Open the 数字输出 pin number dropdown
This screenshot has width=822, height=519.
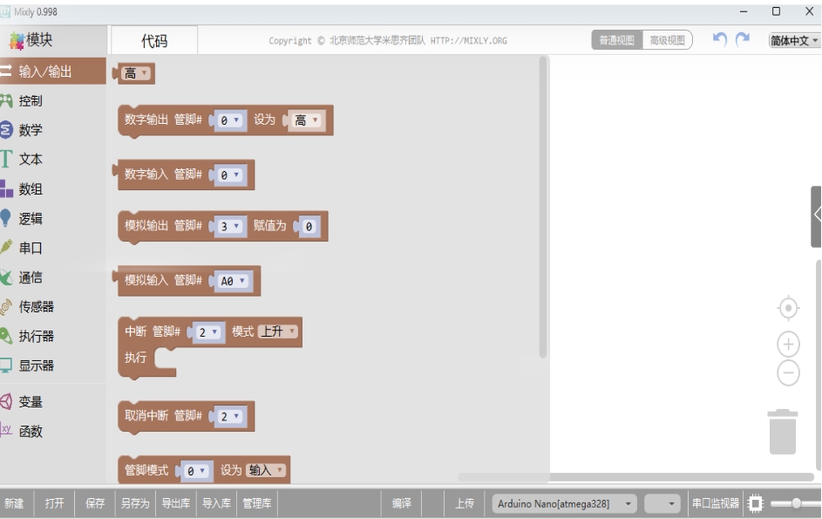pyautogui.click(x=229, y=120)
